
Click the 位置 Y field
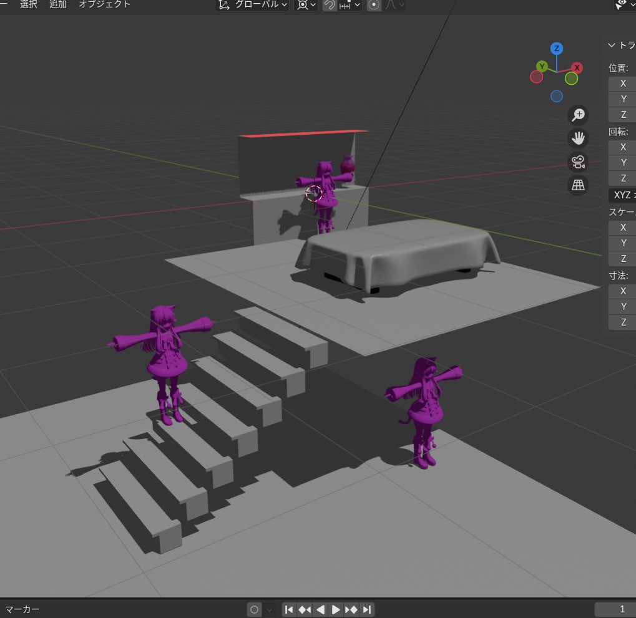(622, 99)
